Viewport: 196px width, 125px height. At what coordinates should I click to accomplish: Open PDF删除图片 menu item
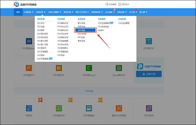tap(63, 48)
